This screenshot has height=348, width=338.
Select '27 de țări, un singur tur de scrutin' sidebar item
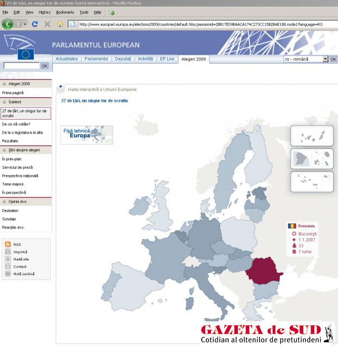[x=26, y=113]
